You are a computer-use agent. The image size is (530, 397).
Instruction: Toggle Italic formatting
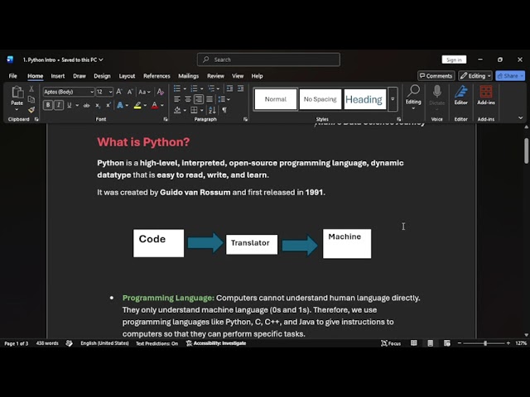click(59, 105)
